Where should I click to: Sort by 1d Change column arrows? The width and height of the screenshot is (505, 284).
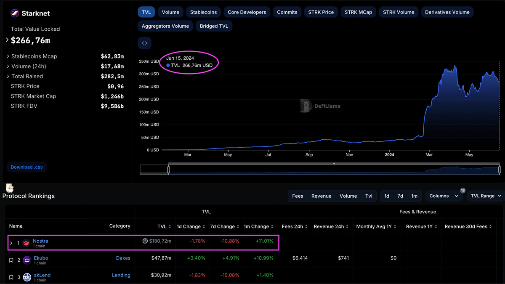coord(204,226)
